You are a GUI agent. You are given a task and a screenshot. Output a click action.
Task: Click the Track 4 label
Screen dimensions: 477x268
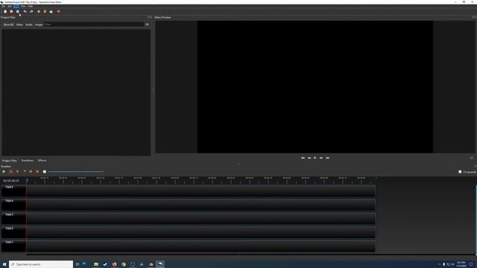(x=9, y=201)
